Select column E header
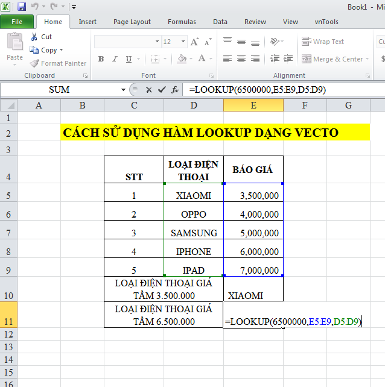385x387 pixels. tap(253, 105)
